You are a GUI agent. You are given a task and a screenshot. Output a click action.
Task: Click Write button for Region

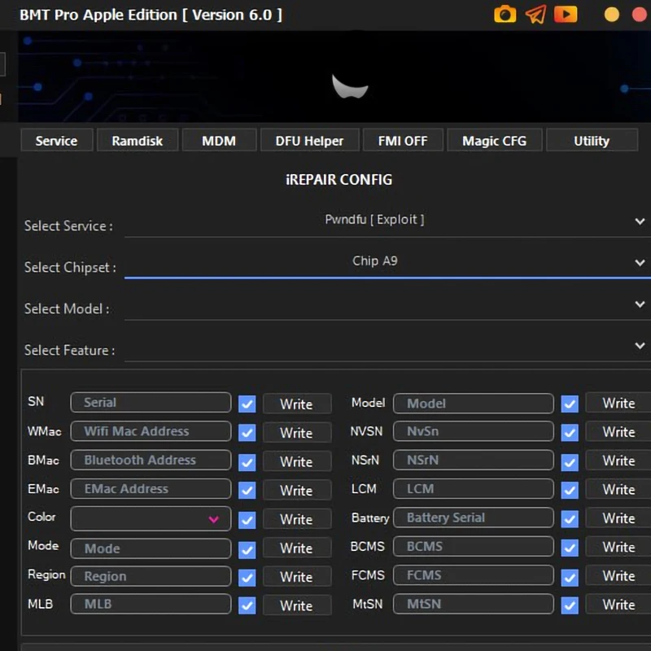click(297, 576)
